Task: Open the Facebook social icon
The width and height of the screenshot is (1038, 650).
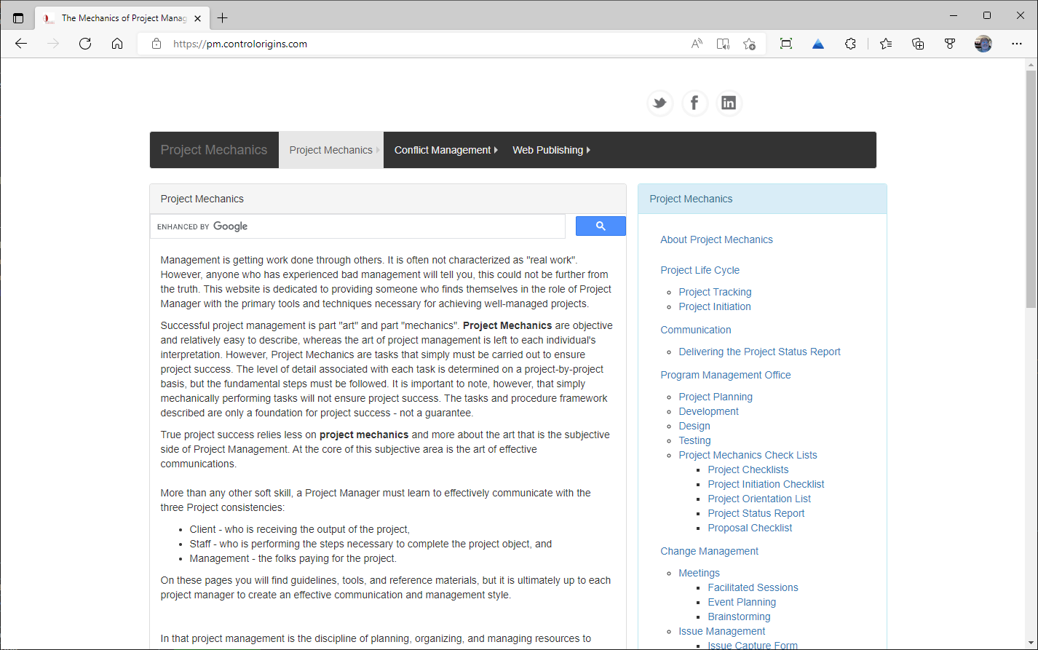Action: 694,103
